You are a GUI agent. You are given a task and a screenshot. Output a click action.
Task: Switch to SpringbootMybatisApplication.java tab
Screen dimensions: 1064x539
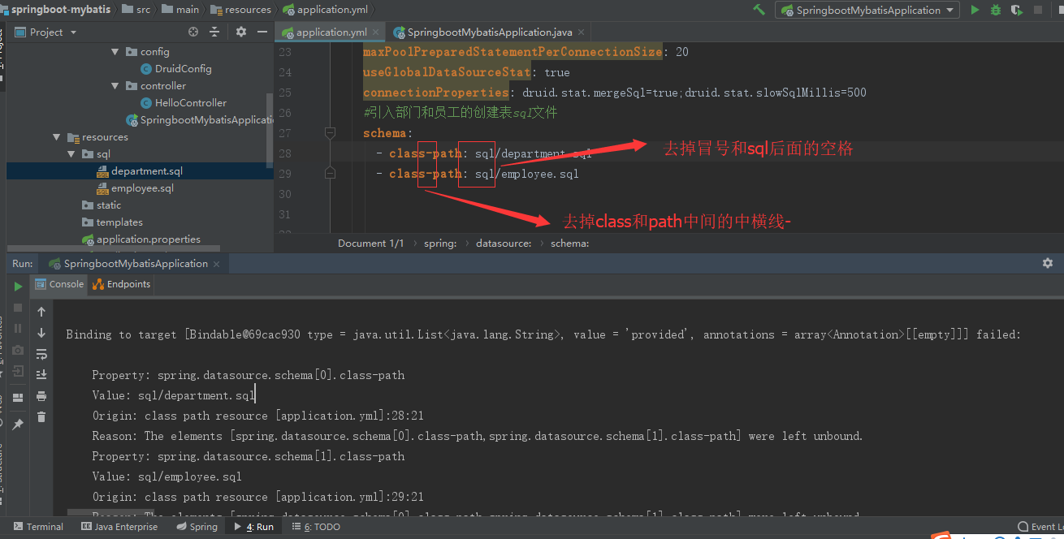point(488,32)
